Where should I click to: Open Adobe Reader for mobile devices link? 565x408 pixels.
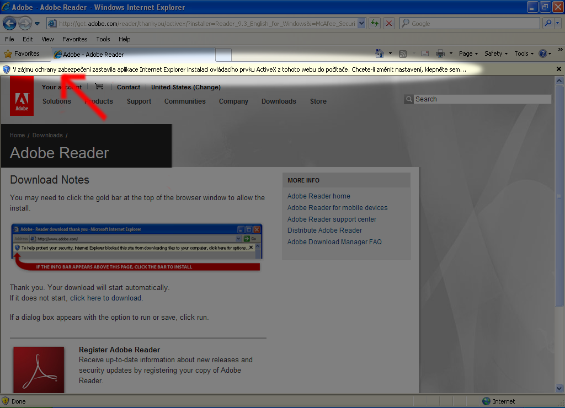click(x=337, y=208)
